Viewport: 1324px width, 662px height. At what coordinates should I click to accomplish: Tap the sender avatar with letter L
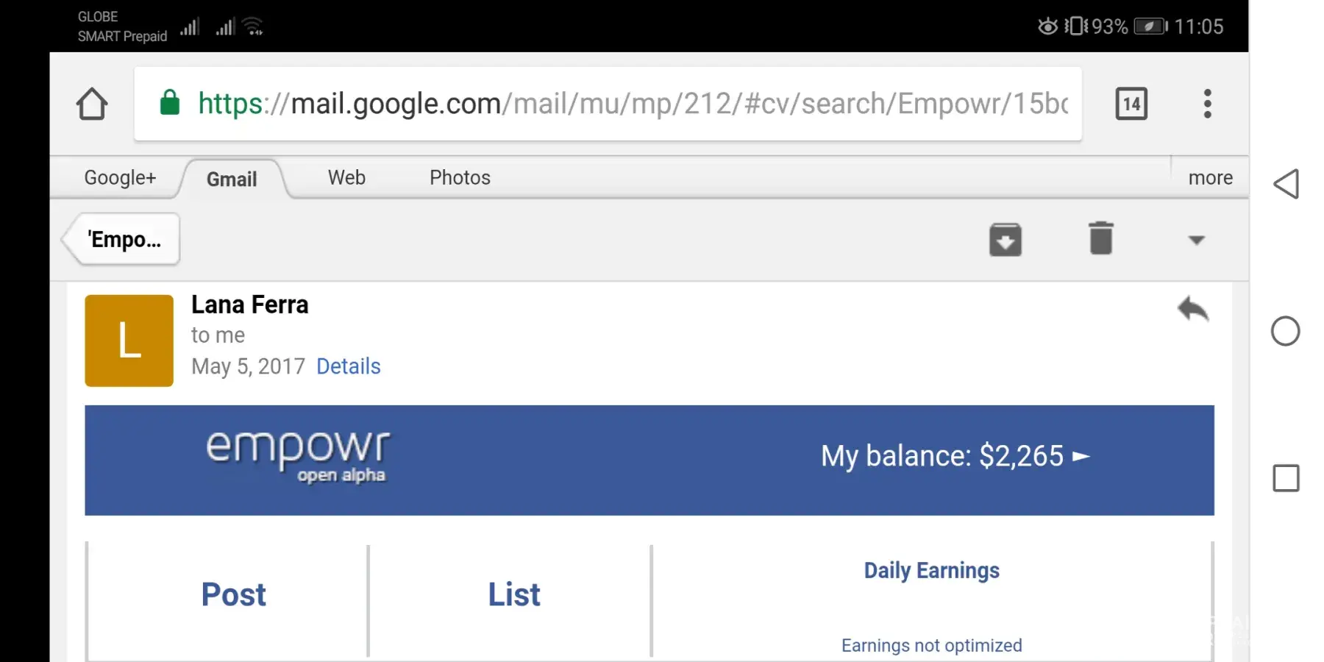click(x=129, y=341)
